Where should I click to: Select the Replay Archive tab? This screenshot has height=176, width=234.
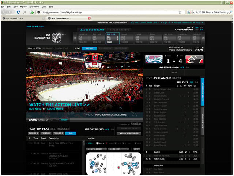(119, 30)
